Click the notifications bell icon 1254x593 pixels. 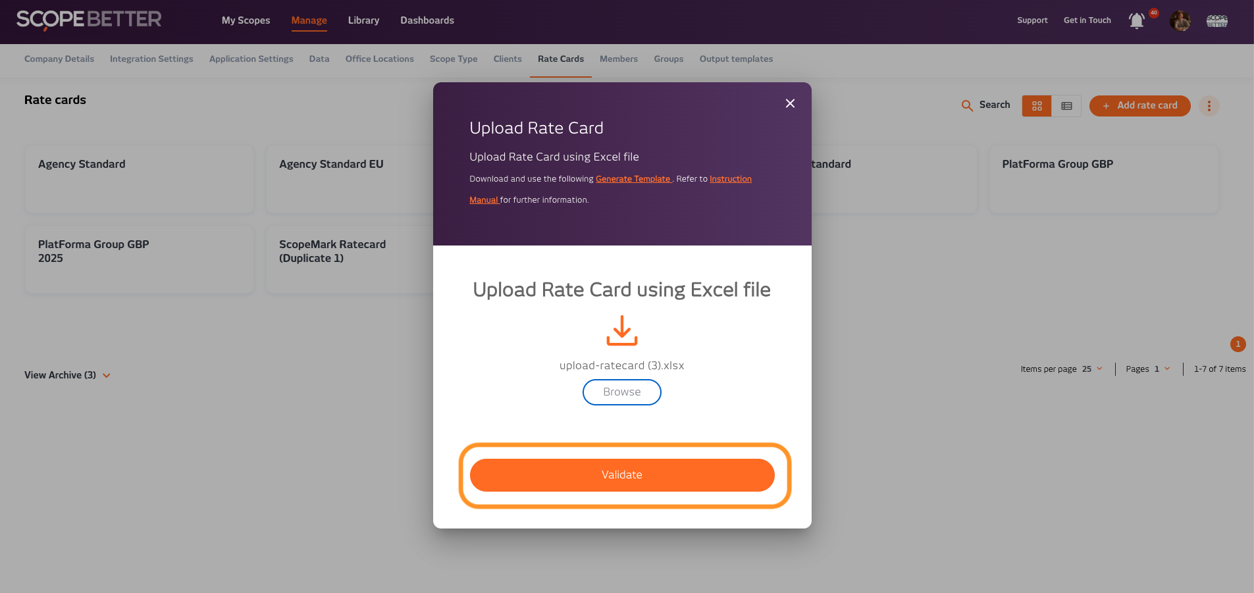[1137, 21]
